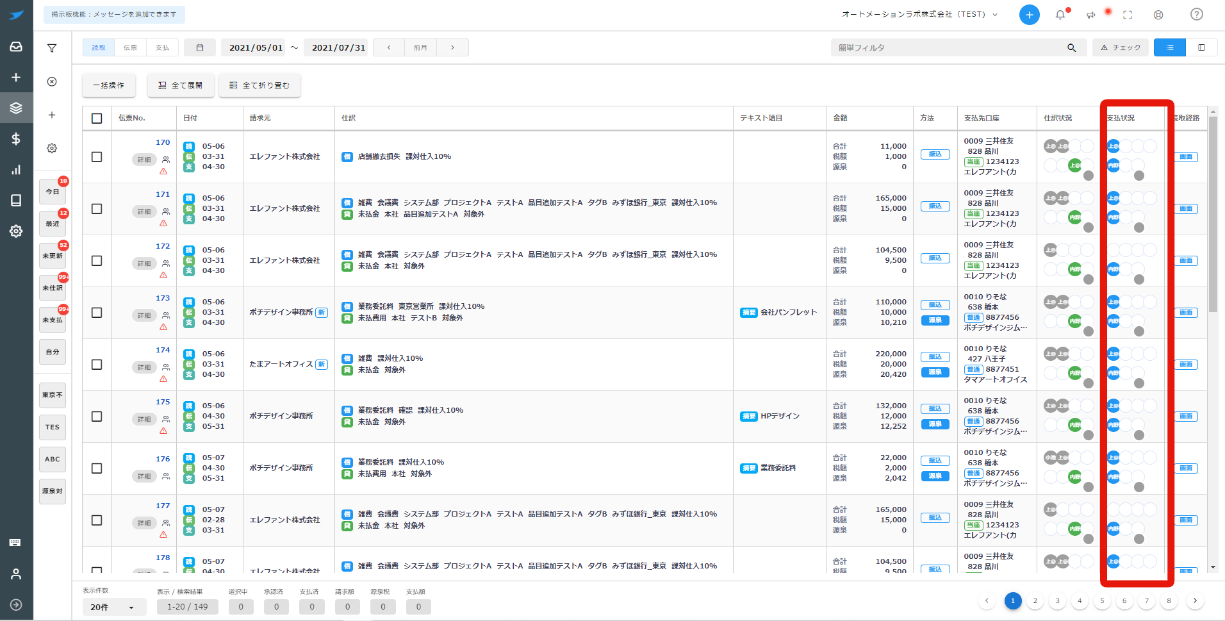Click the plus icon under the filter panel
Viewport: 1225px width, 621px height.
pos(52,115)
